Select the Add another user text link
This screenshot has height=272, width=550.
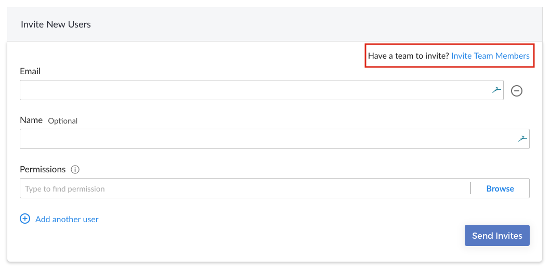(67, 220)
